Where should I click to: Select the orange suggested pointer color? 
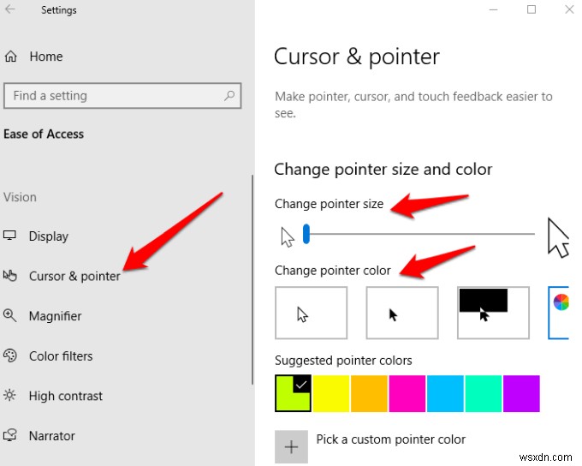370,393
